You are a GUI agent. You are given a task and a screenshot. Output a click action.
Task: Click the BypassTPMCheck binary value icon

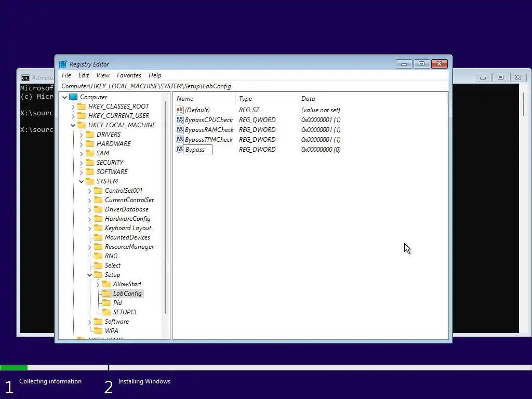pyautogui.click(x=179, y=139)
